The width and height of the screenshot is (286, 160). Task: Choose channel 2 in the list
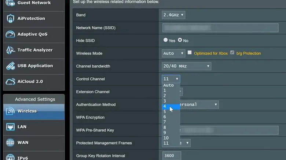pyautogui.click(x=171, y=96)
